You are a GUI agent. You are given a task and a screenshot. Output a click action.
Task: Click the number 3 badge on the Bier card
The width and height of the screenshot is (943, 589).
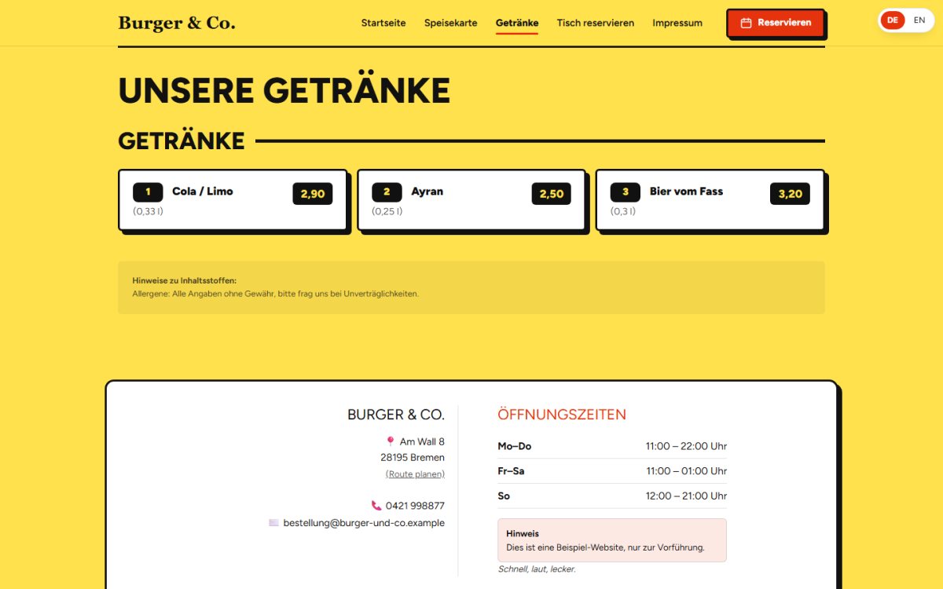pos(626,192)
